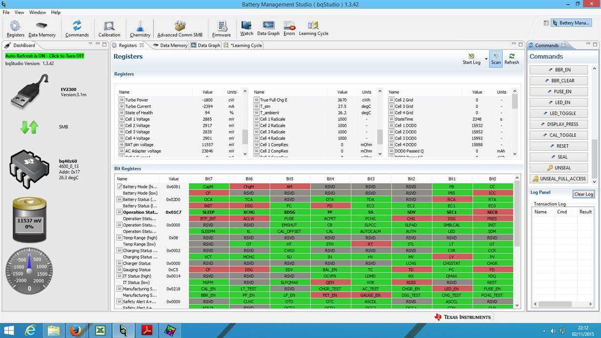Click the green SMB communication arrows
The height and width of the screenshot is (338, 601).
click(29, 128)
